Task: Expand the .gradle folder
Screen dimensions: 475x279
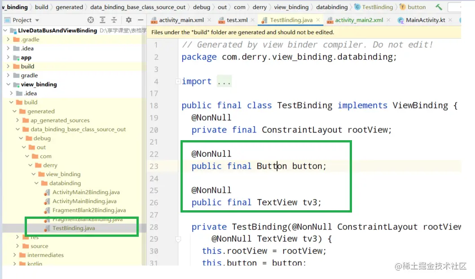Action: point(8,40)
